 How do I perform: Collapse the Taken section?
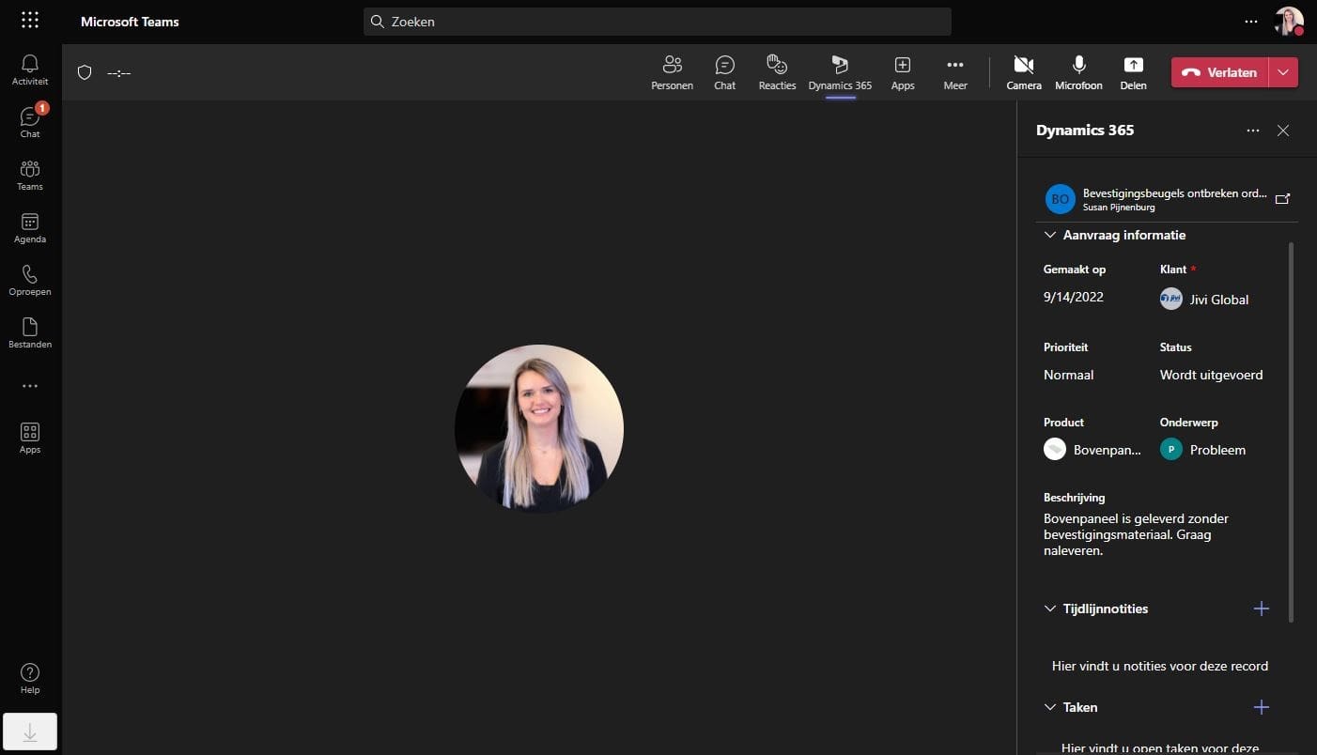point(1050,707)
